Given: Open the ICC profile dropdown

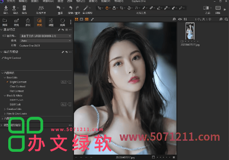Looking at the screenshot, I should point(45,36).
